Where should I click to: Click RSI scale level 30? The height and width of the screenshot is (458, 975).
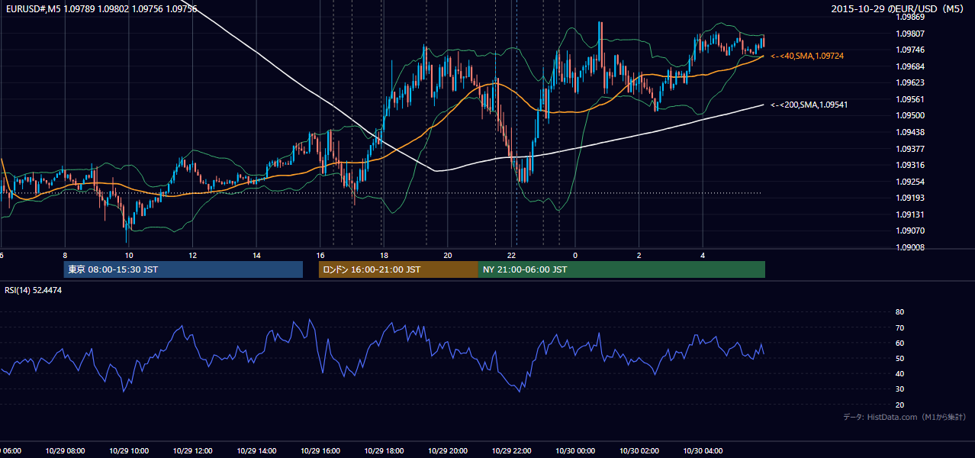pyautogui.click(x=900, y=389)
